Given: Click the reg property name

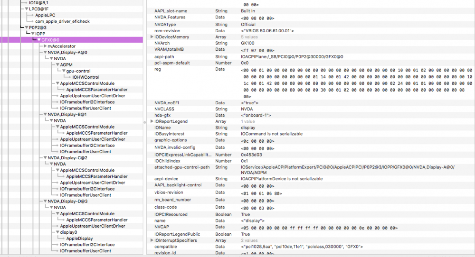Looking at the screenshot, I should tap(158, 69).
